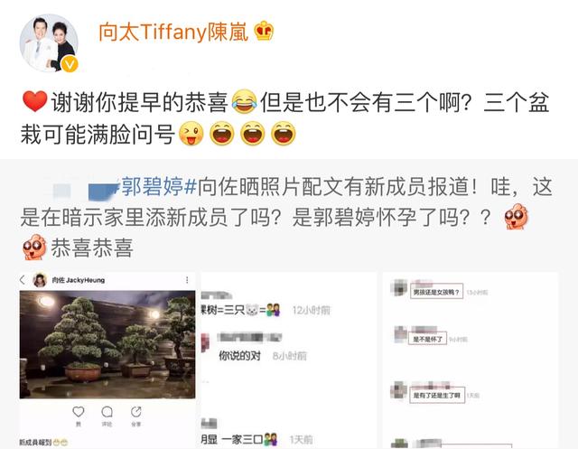
Task: Like the post with heart icon
Action: point(79,412)
